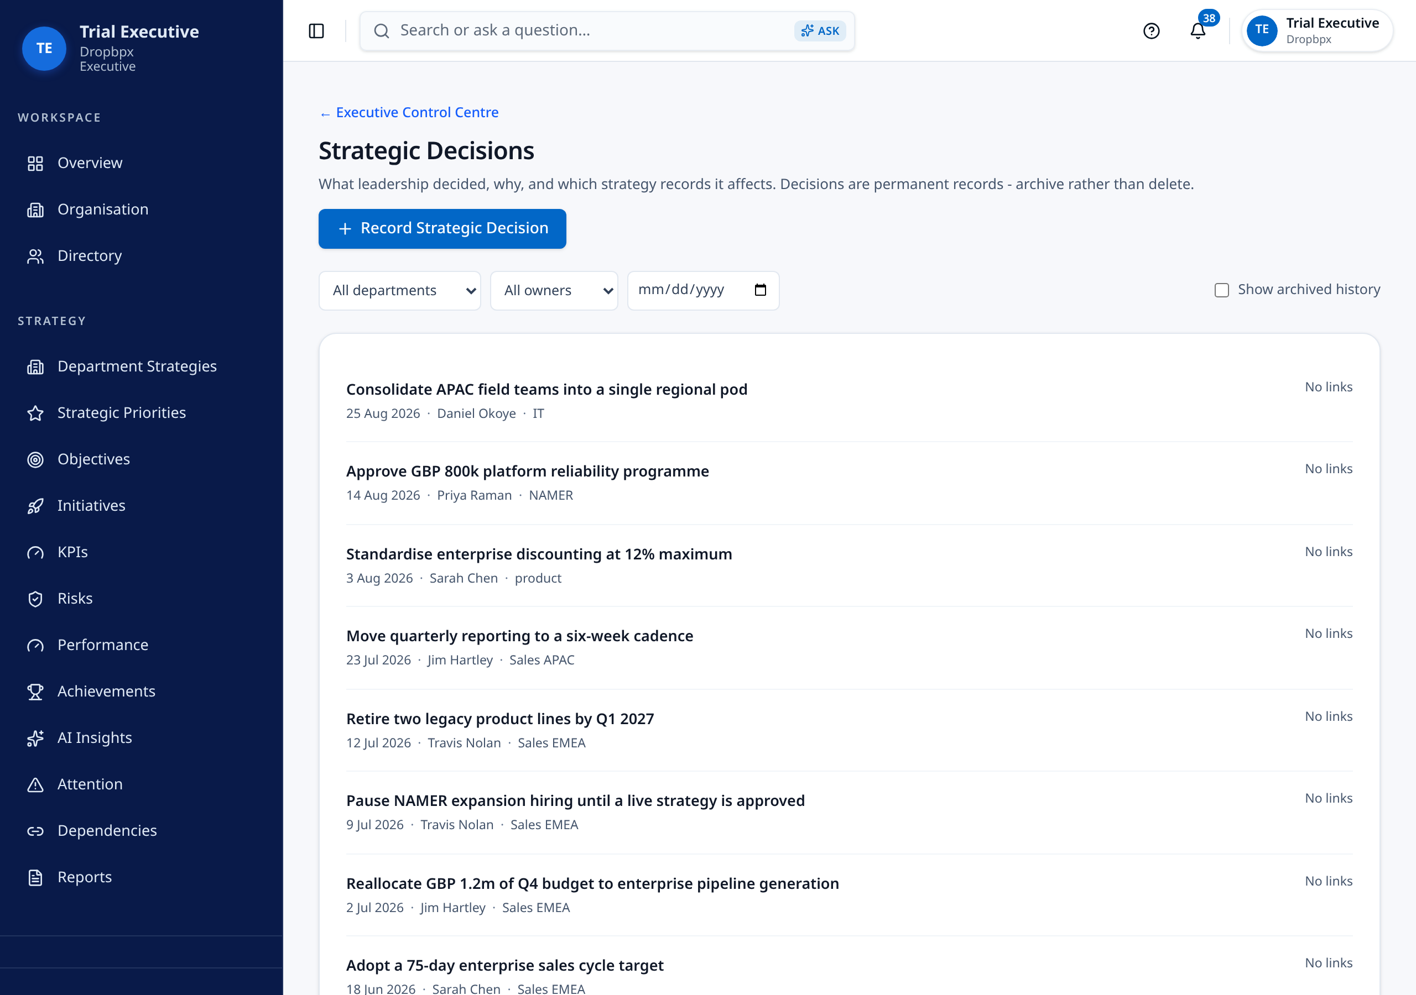Open the help question-mark icon
The image size is (1416, 995).
[x=1151, y=31]
